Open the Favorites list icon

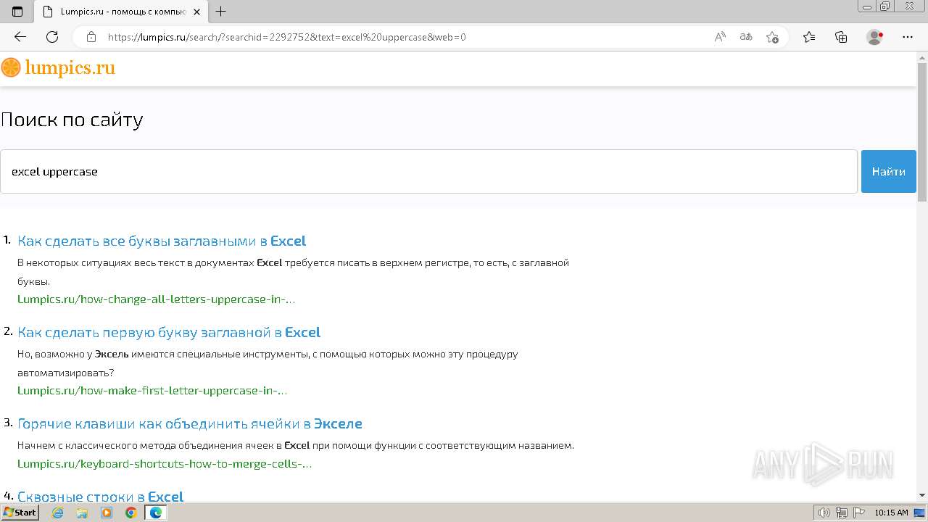(x=809, y=37)
